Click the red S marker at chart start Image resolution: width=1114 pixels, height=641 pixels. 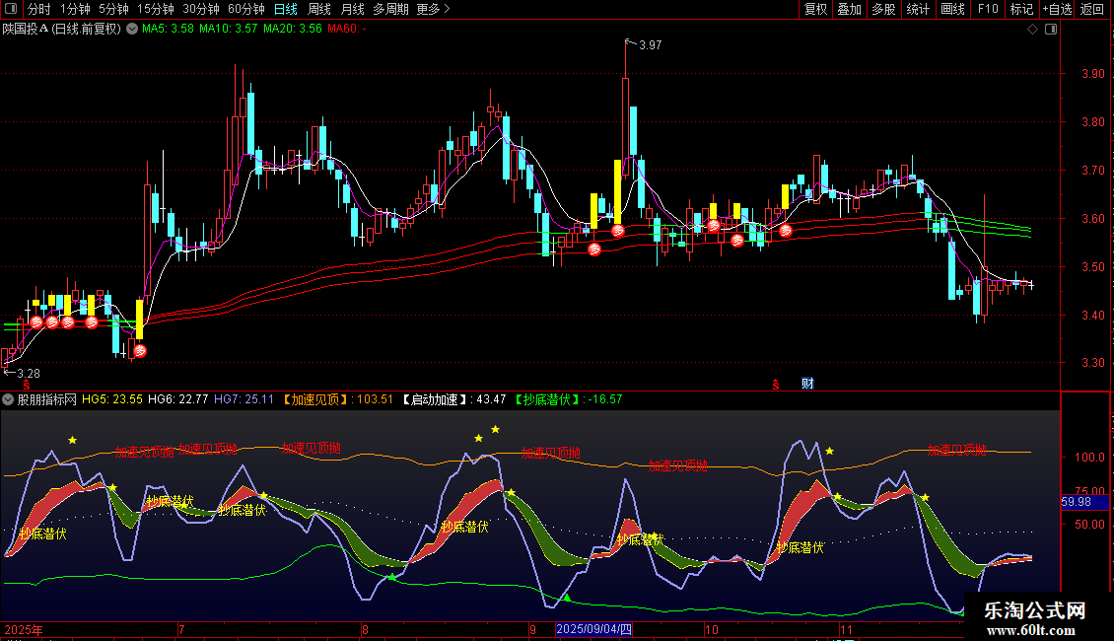click(27, 385)
